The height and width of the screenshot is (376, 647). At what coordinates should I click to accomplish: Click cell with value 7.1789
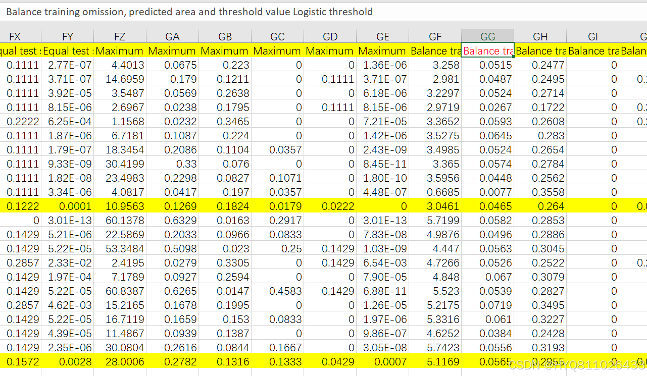pos(120,277)
